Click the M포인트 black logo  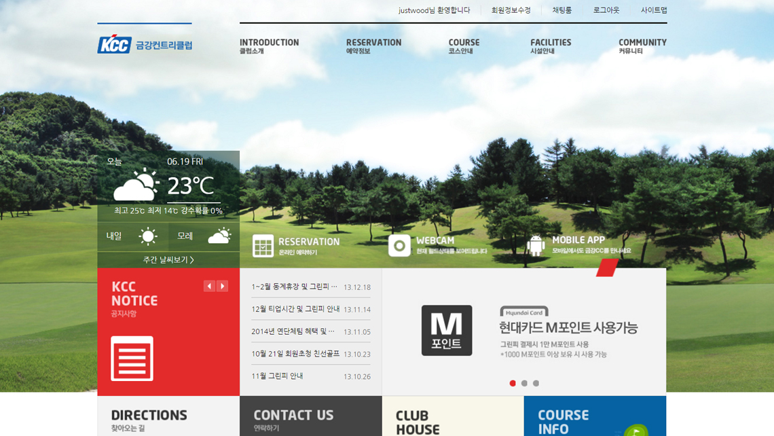[x=446, y=331]
